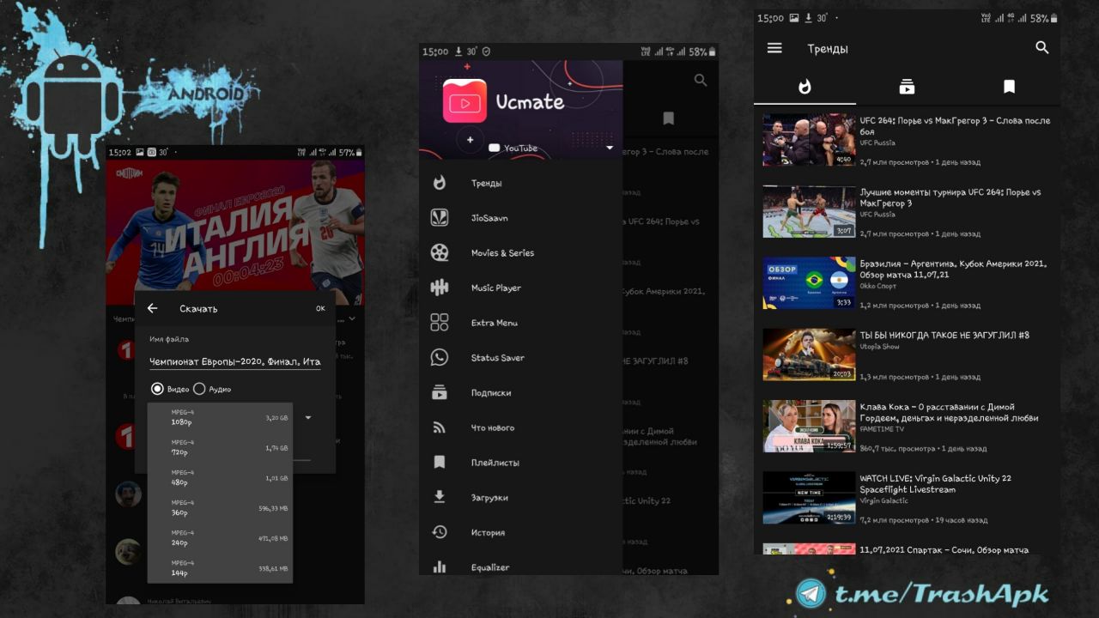Open the Extra Menu grid icon
The width and height of the screenshot is (1099, 618).
(440, 323)
